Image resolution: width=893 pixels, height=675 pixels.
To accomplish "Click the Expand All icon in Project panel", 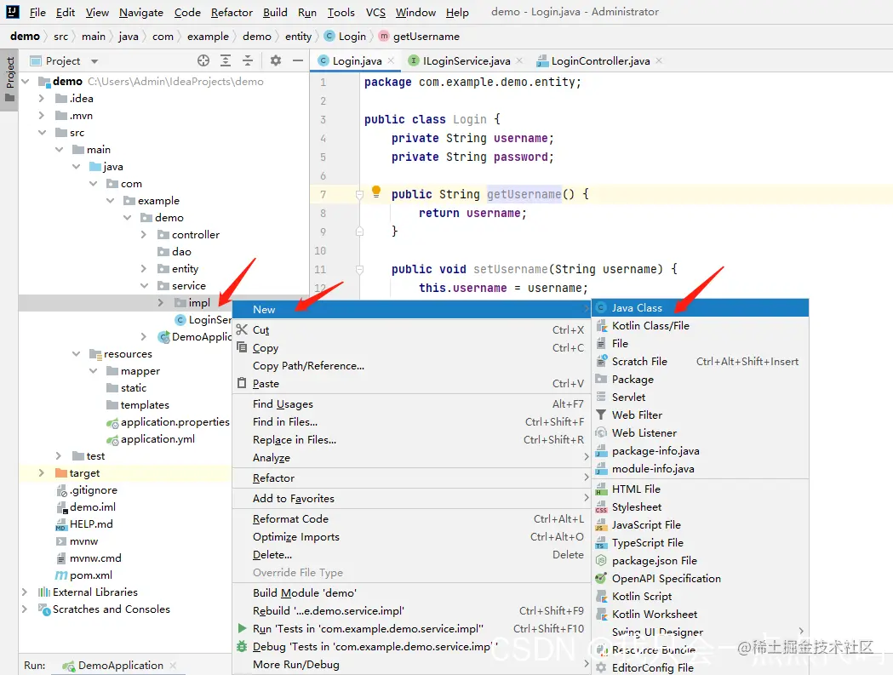I will 226,60.
